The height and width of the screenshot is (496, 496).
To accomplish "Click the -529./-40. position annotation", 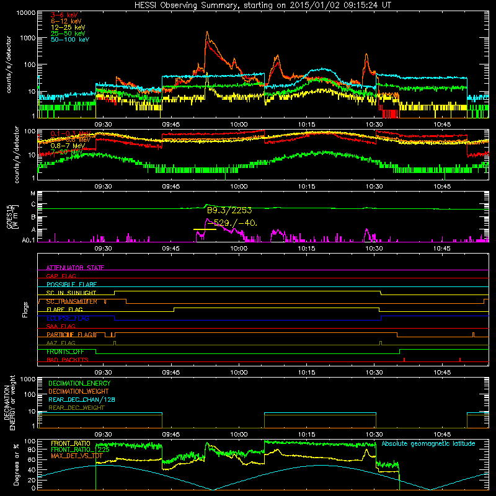I will click(232, 223).
